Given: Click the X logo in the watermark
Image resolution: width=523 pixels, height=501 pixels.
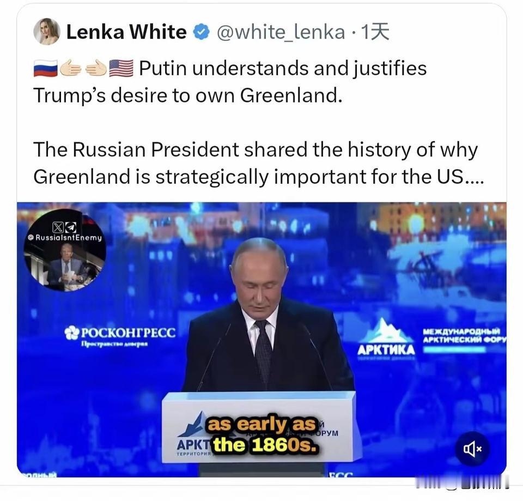Looking at the screenshot, I should tap(58, 227).
